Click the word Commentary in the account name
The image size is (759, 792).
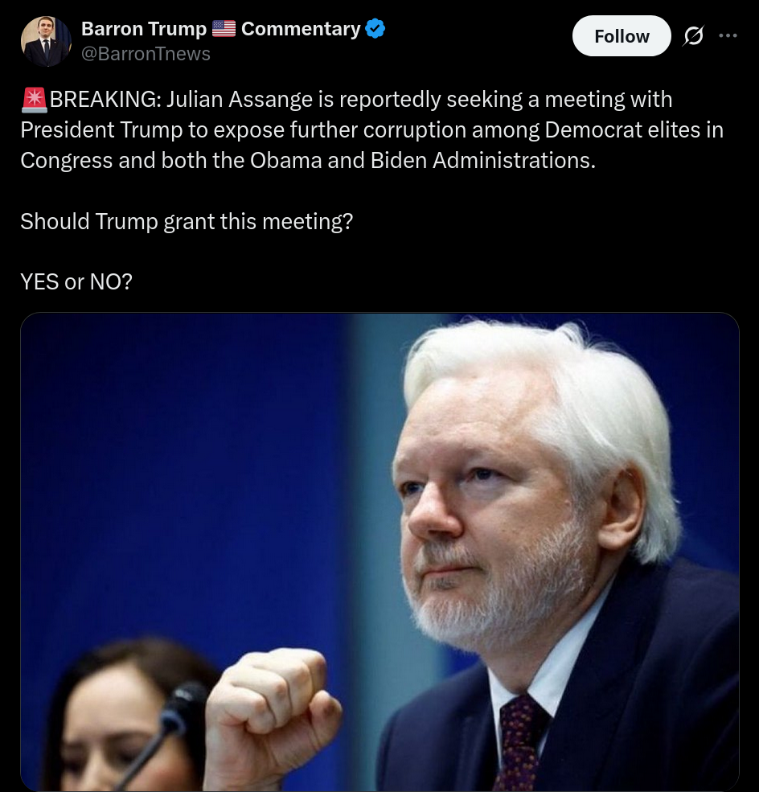click(300, 29)
